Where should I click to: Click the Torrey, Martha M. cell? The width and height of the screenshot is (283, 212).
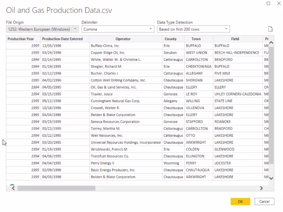126,129
